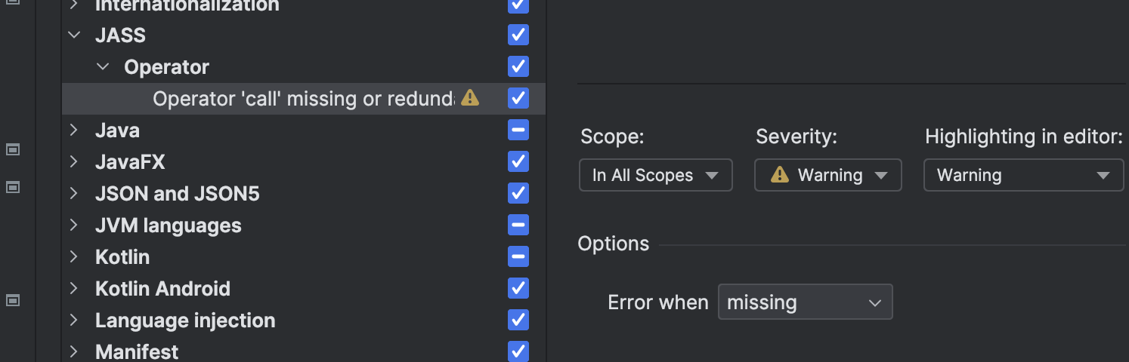1129x362 pixels.
Task: Collapse the Operator subgroup
Action: (x=103, y=67)
